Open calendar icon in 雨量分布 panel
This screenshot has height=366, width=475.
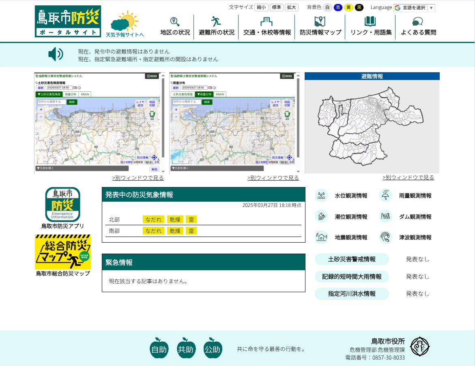click(210, 88)
